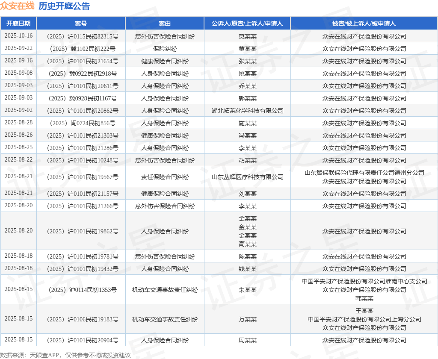Click defendant 中国平安财产保险股份有限公司淮南中心支公司

pos(364,281)
